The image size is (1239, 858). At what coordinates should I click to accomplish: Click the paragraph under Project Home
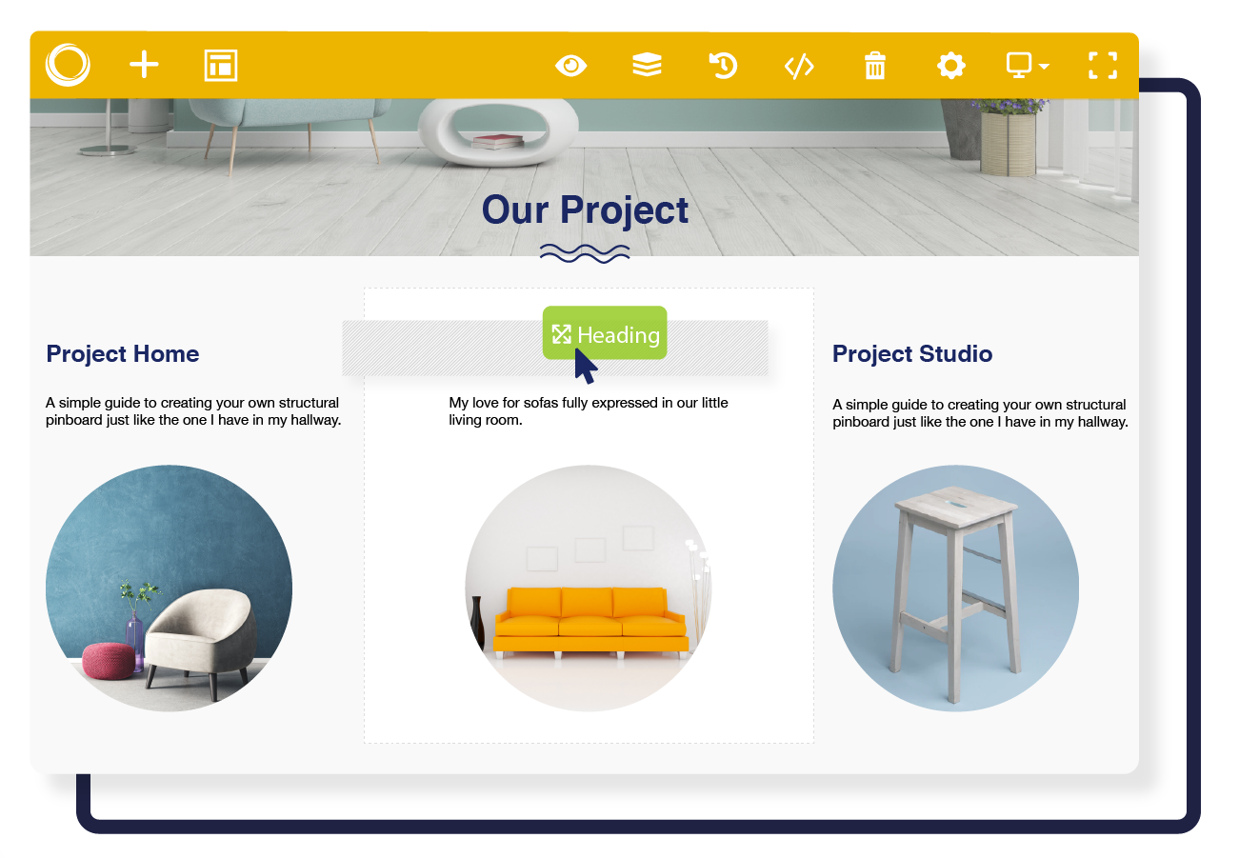[x=193, y=412]
